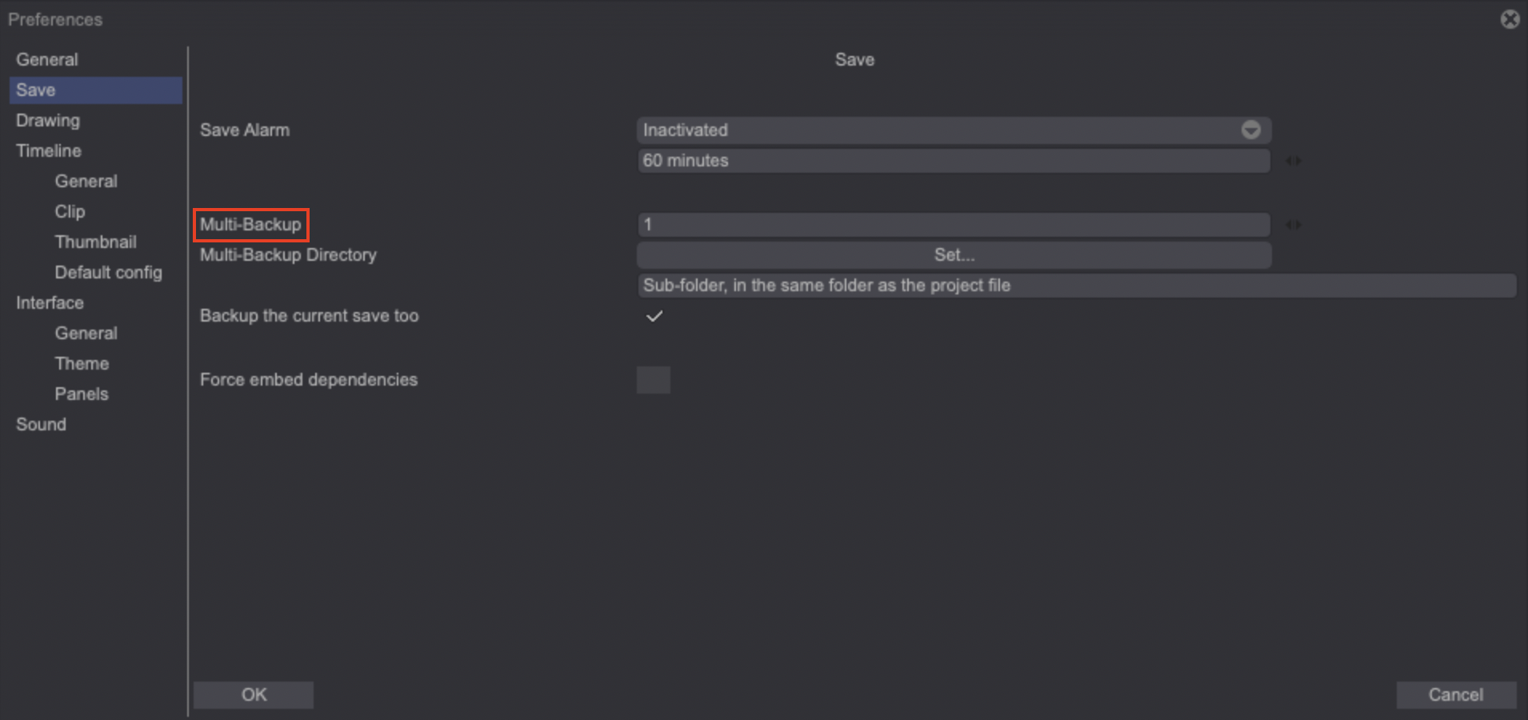This screenshot has width=1528, height=720.
Task: Click the 60 minutes interval field
Action: [x=952, y=160]
